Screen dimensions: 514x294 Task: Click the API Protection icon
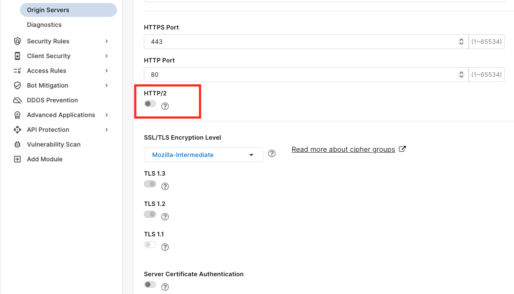[17, 130]
